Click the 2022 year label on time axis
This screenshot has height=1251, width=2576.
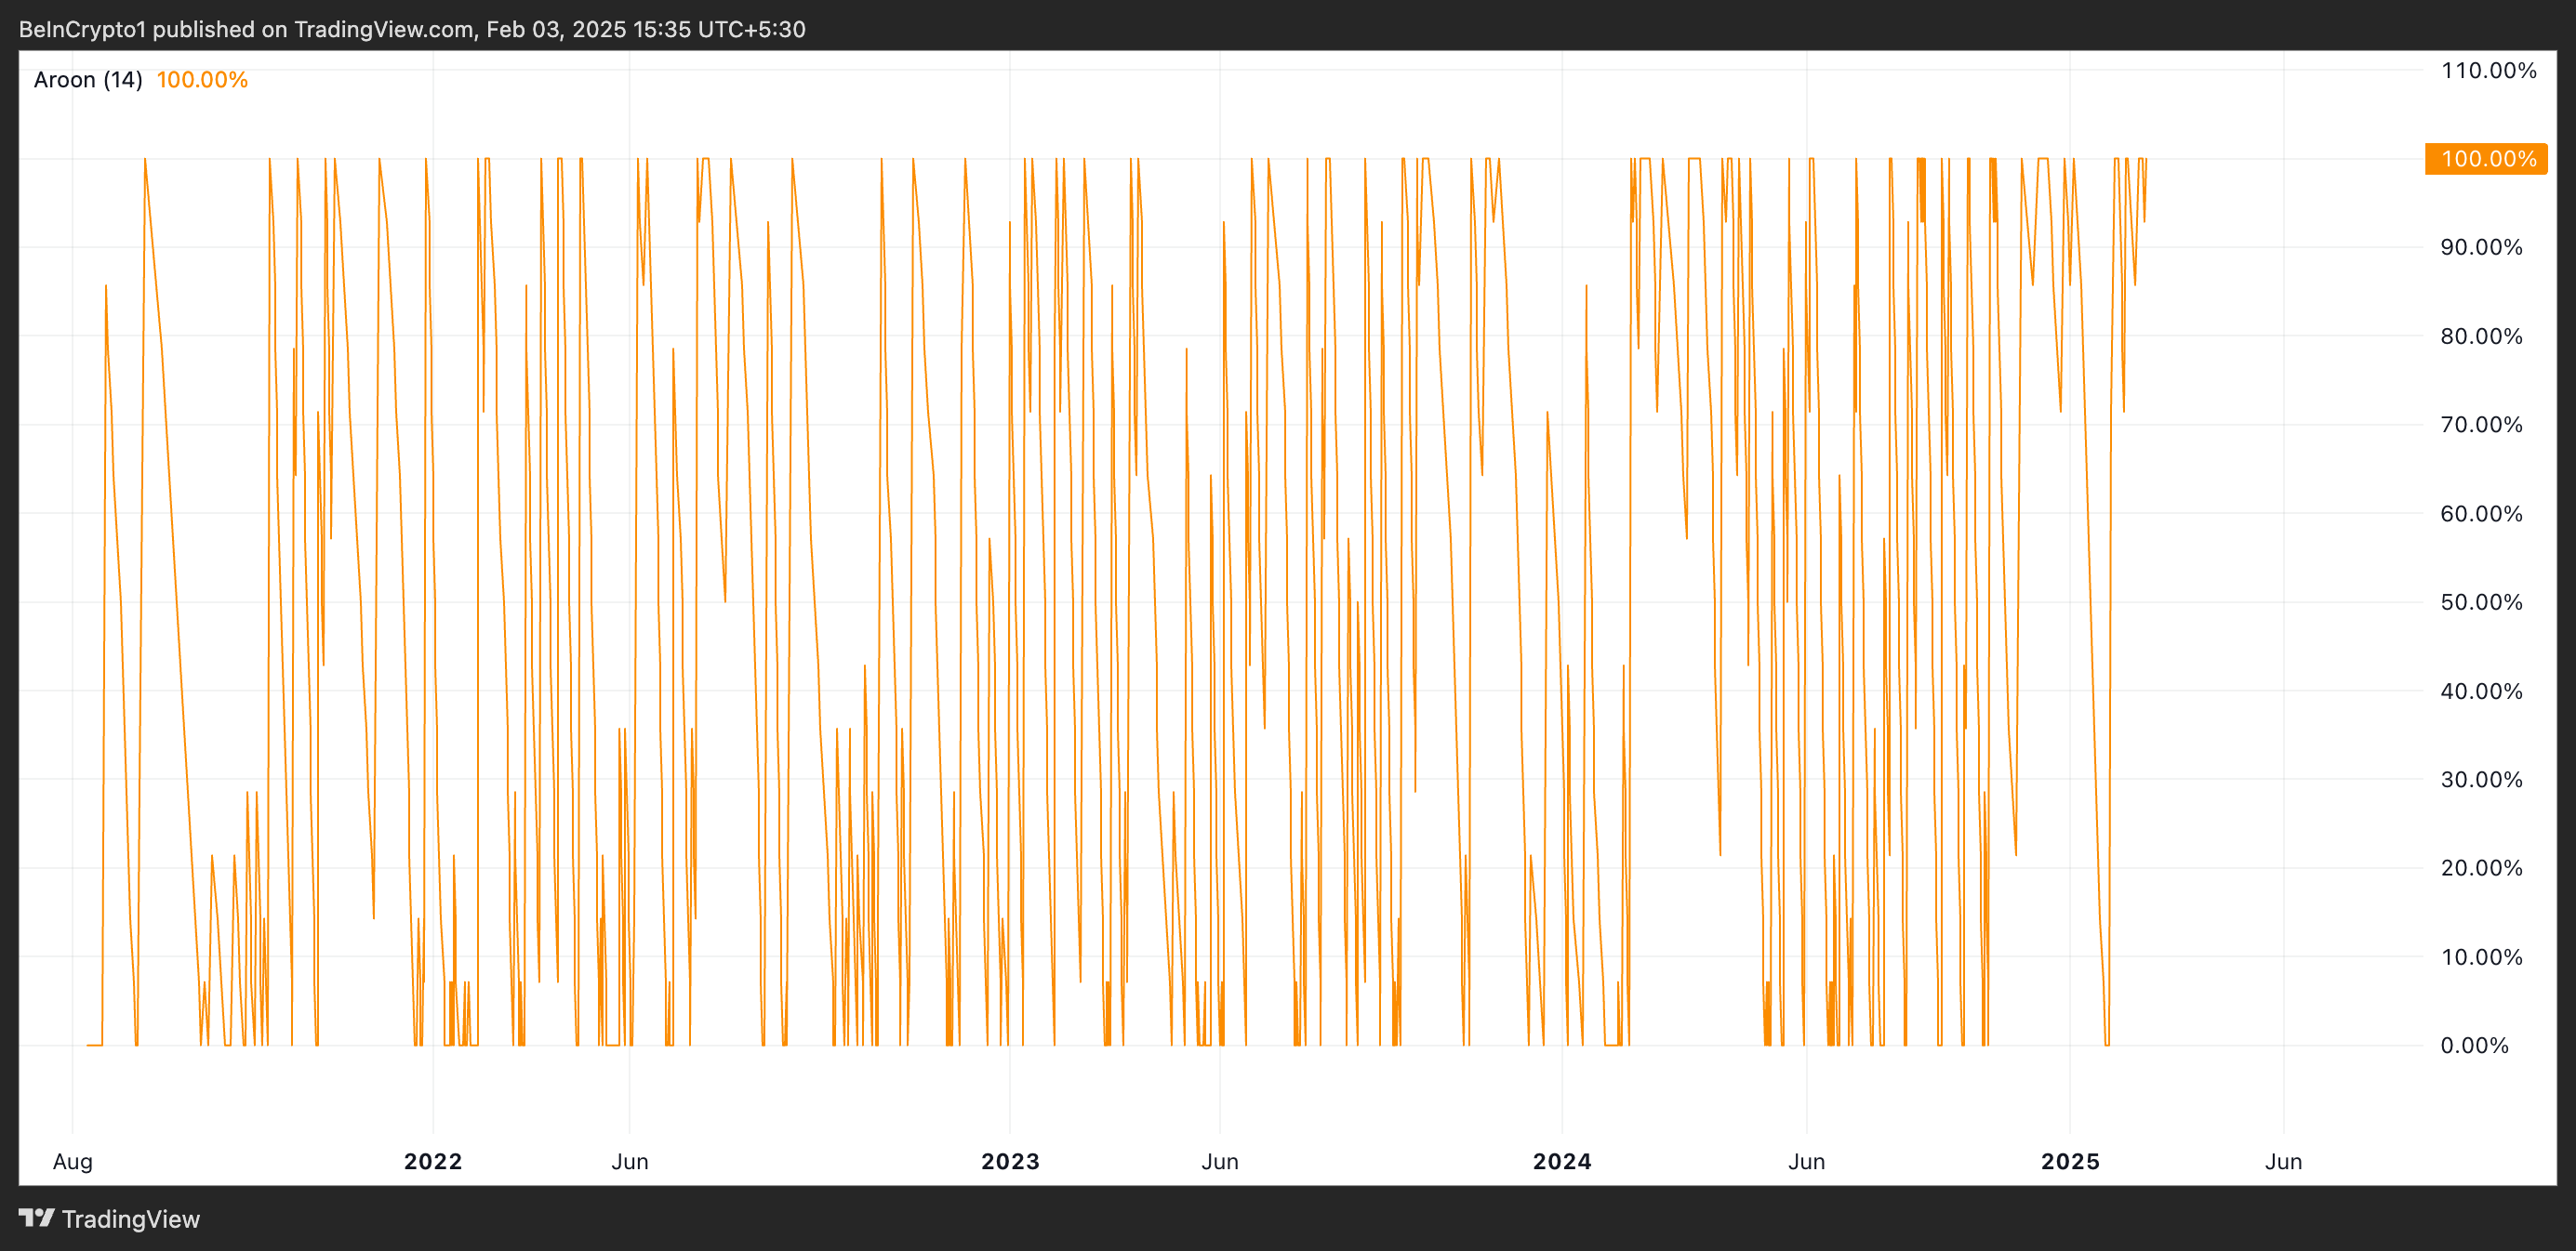[x=433, y=1161]
